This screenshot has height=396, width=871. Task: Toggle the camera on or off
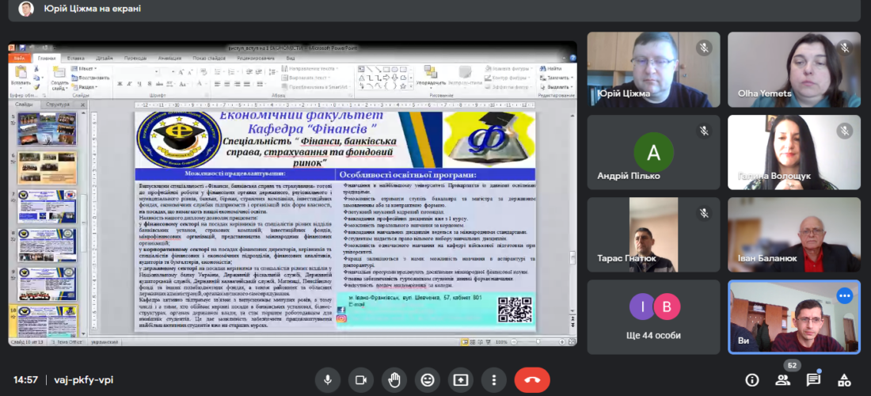tap(360, 379)
